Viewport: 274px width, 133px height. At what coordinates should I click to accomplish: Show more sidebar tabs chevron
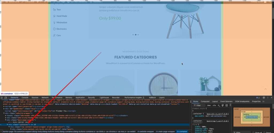click(x=263, y=101)
